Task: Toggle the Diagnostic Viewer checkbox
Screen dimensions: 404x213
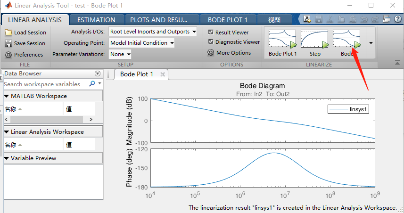Action: coord(211,41)
